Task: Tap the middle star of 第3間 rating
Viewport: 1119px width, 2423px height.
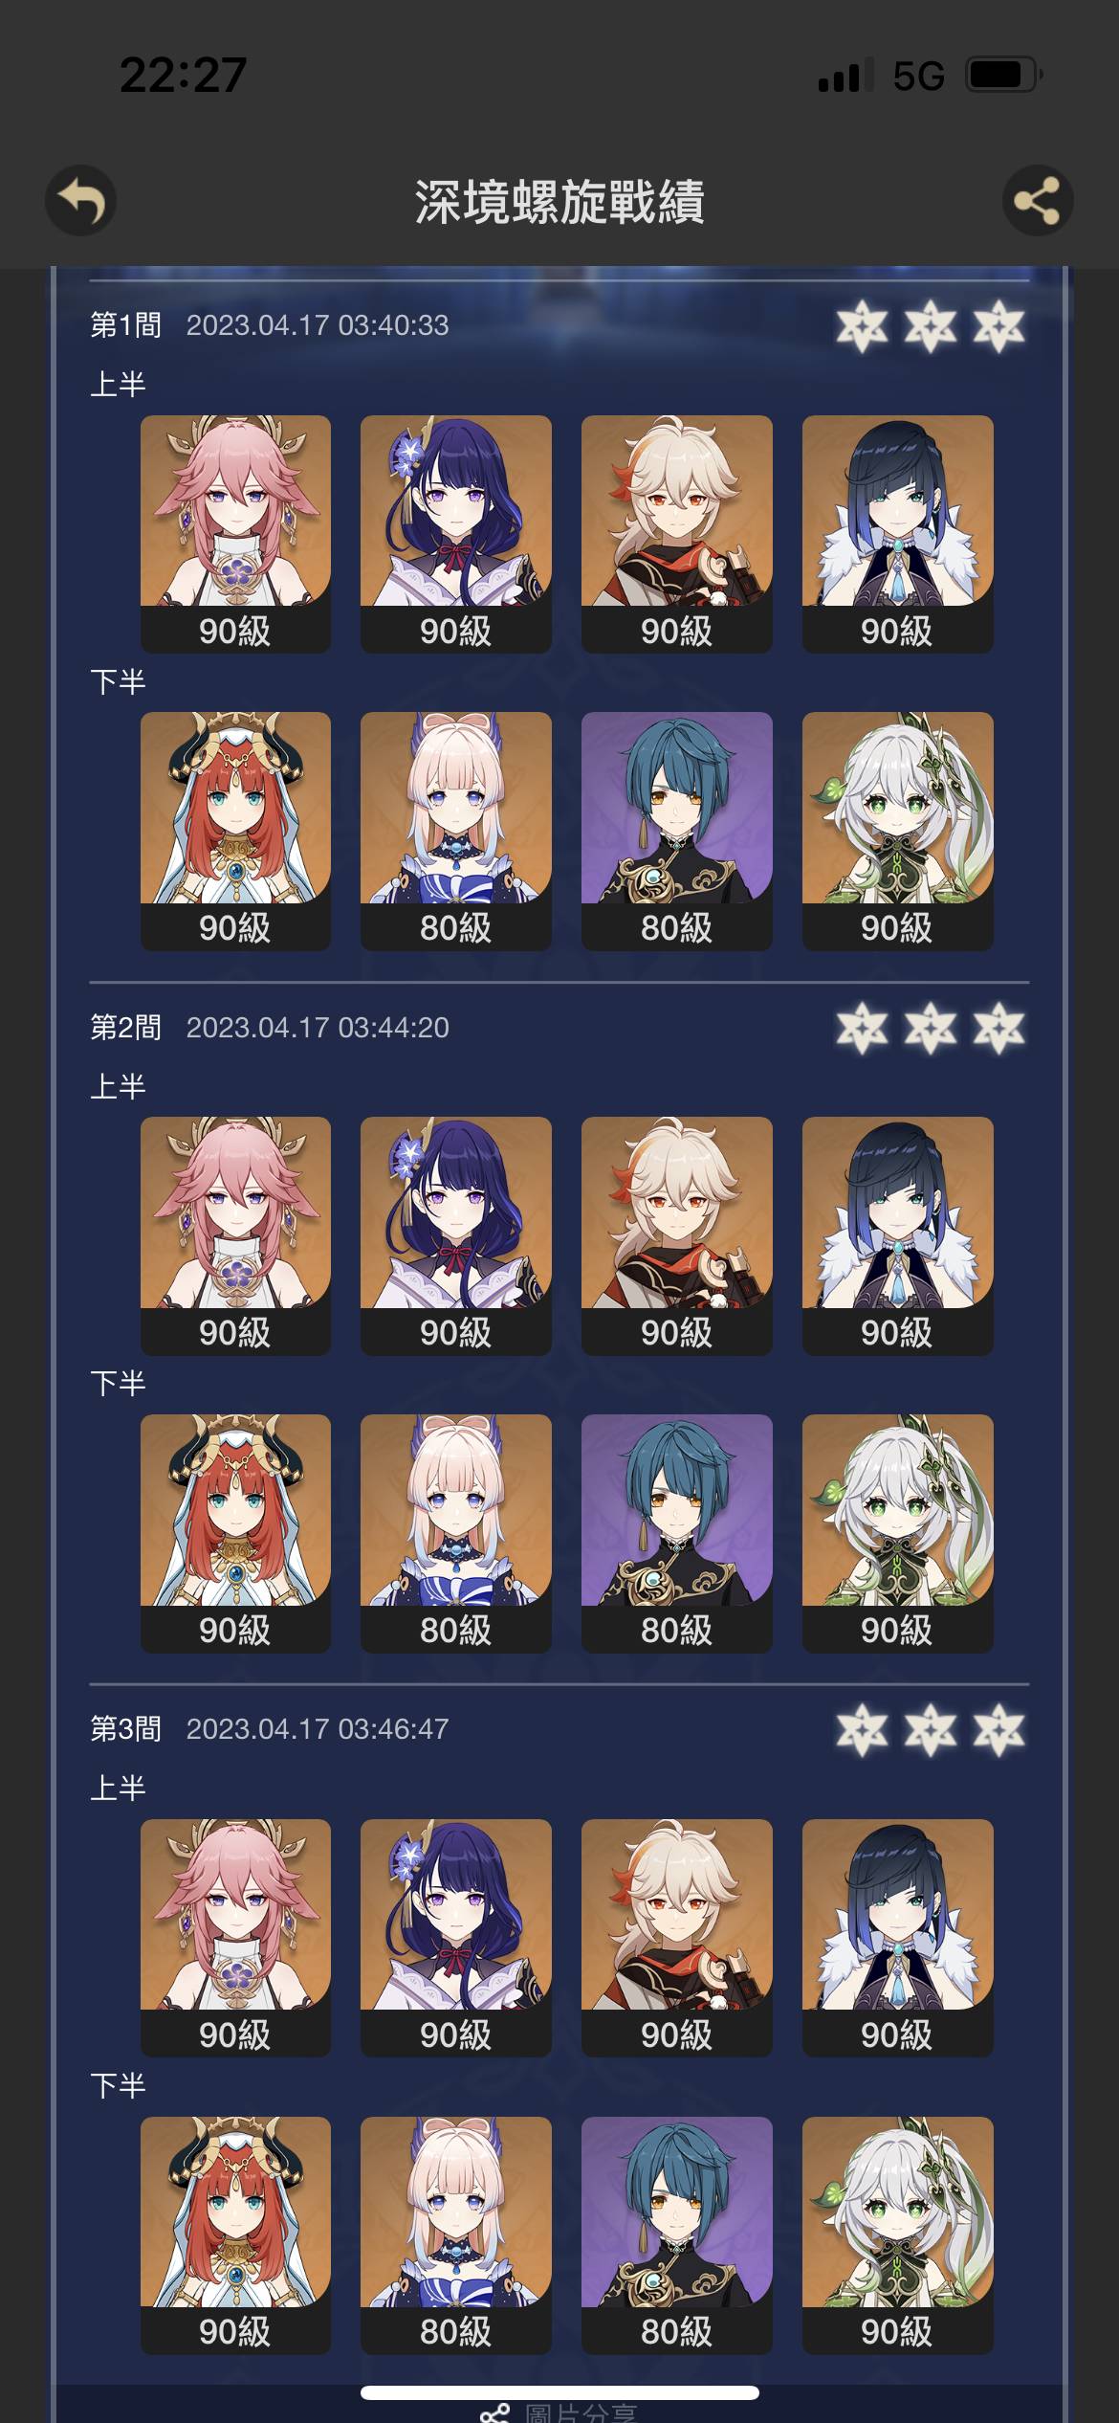Action: click(x=931, y=1730)
